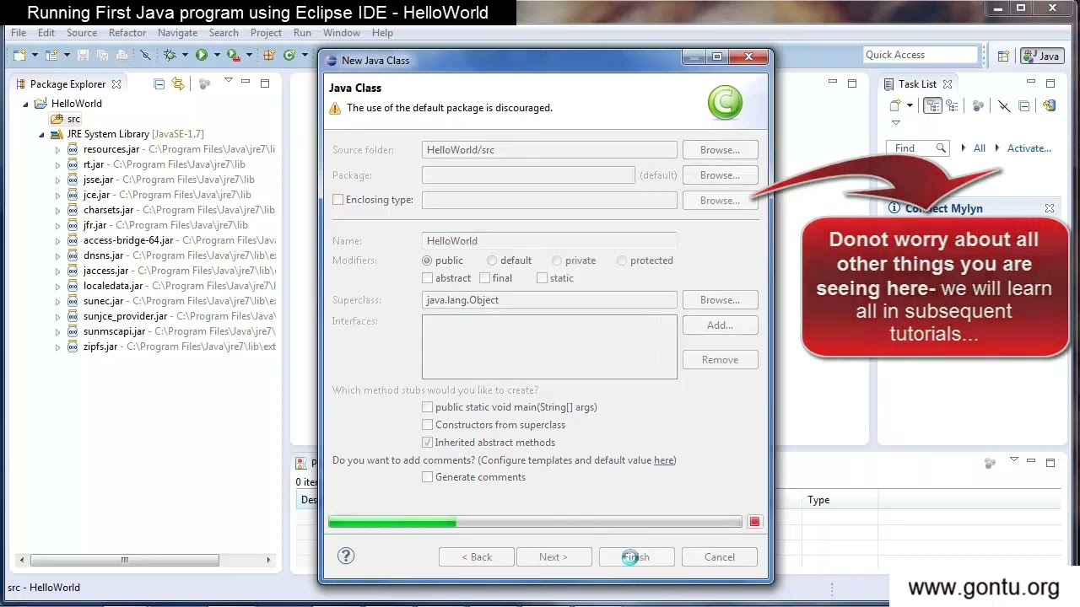Click the Finish button
The image size is (1080, 607).
click(636, 556)
